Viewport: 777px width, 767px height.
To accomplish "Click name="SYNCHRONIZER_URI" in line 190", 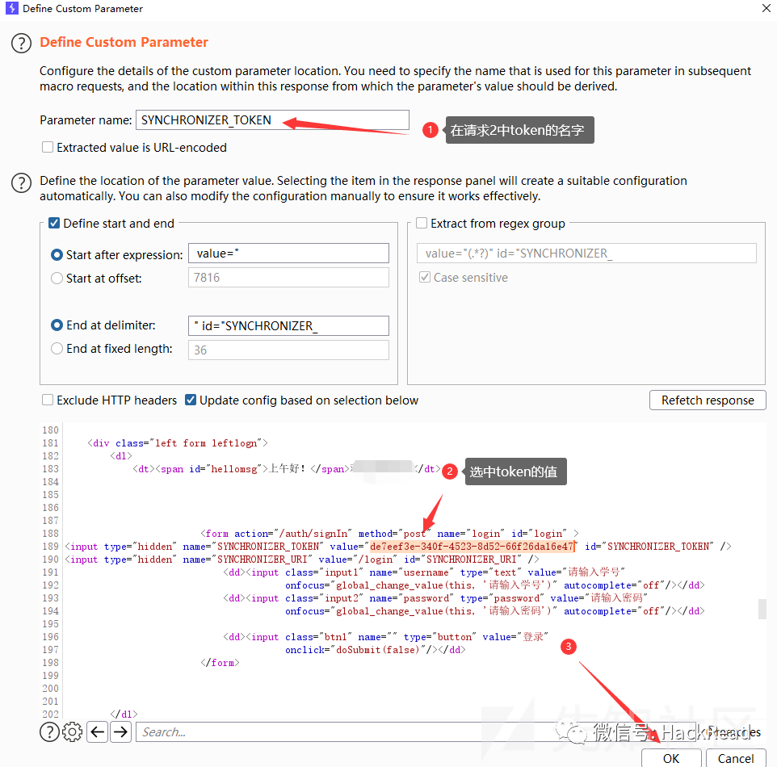I will [248, 560].
